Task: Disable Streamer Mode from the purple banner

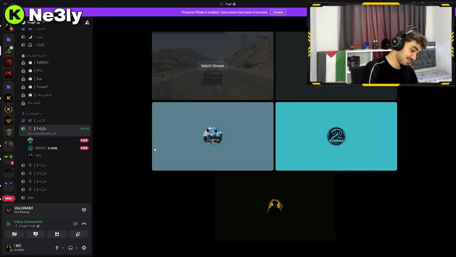Action: click(x=278, y=12)
